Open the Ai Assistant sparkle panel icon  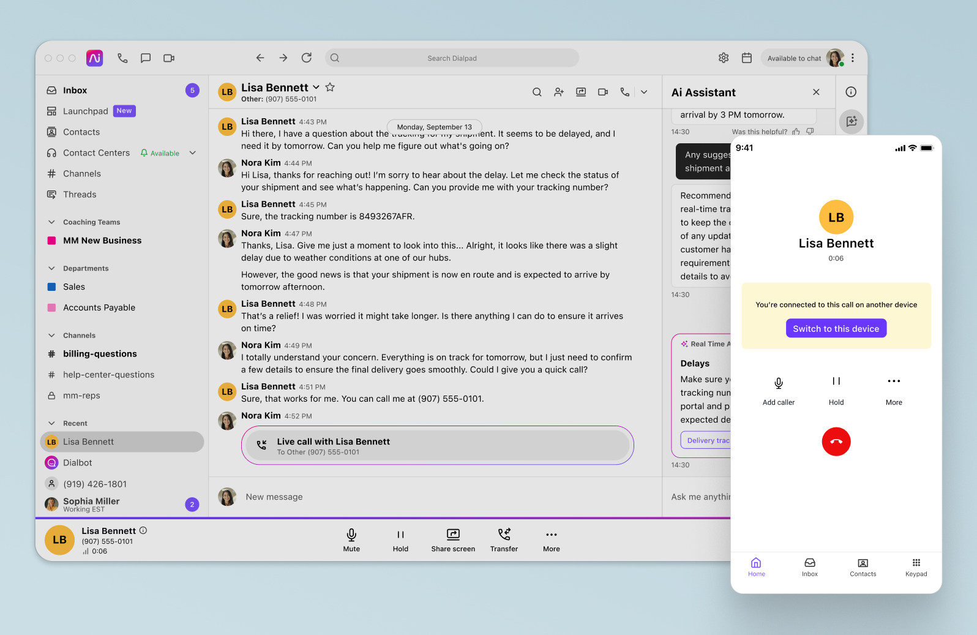click(x=852, y=121)
